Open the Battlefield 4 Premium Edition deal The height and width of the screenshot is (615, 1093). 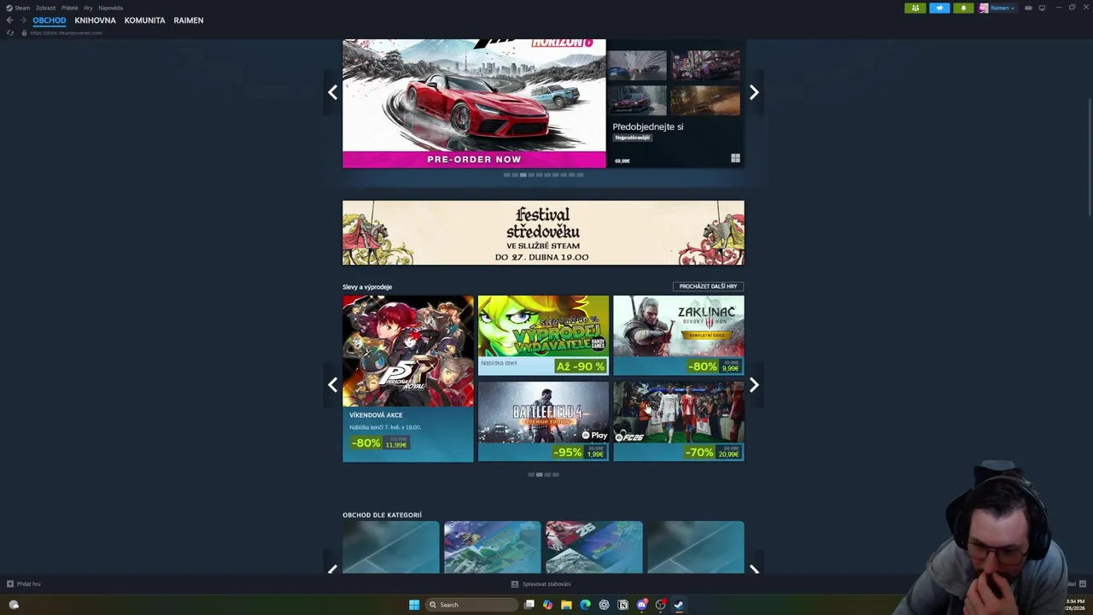click(543, 421)
